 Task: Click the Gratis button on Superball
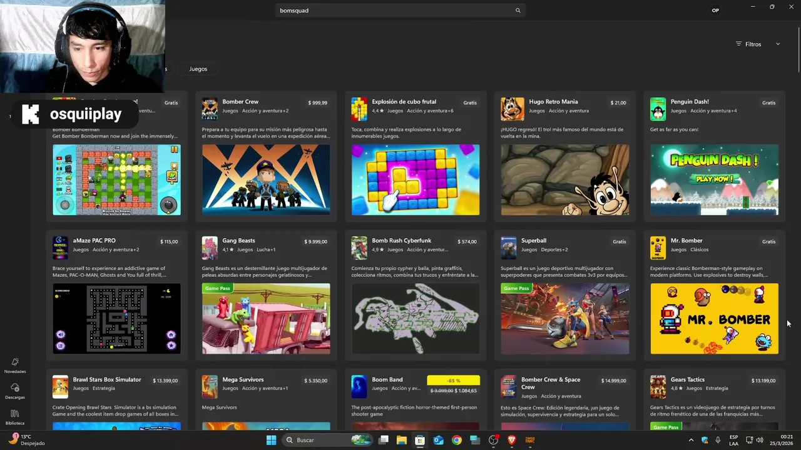620,241
